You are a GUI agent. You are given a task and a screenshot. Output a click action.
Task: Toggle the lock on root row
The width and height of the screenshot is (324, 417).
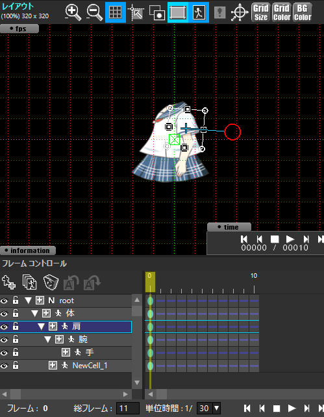tap(16, 301)
